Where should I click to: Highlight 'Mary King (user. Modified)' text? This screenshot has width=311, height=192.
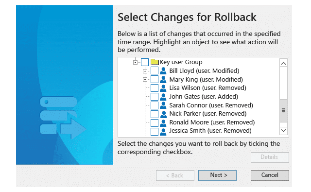[x=206, y=80]
